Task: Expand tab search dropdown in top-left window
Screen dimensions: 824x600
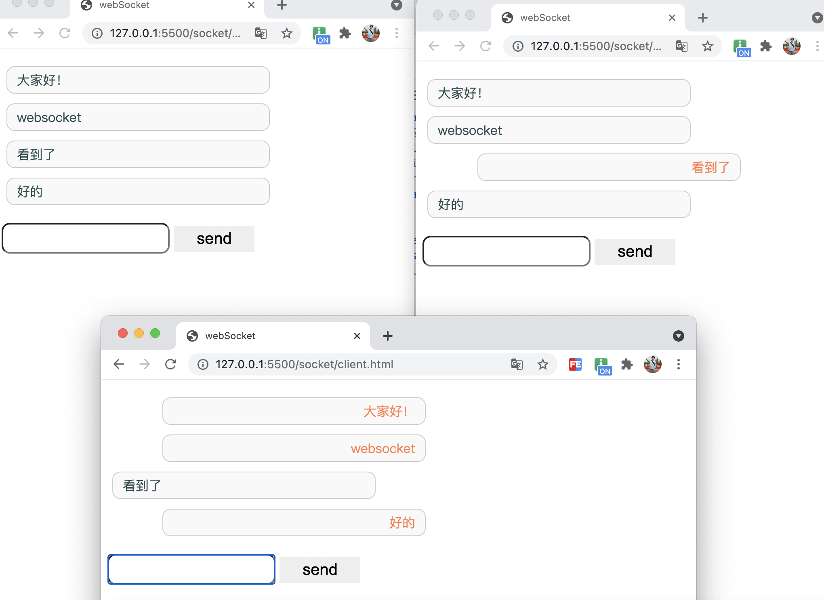Action: click(x=396, y=5)
